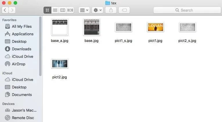
Task: Click the pict1_s.jpg file name
Action: coord(123,41)
